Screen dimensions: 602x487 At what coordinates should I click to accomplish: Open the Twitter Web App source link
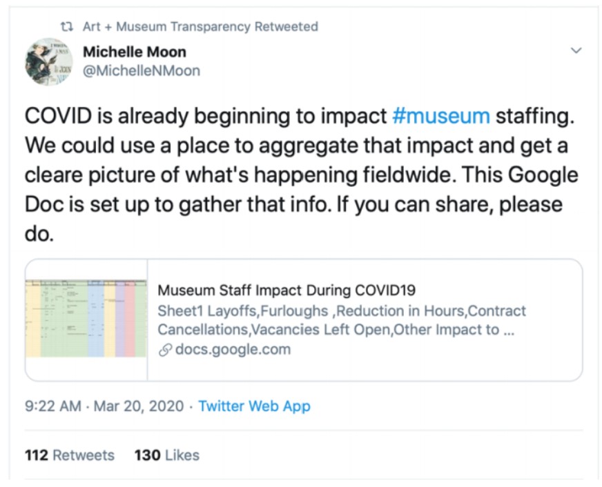(254, 406)
